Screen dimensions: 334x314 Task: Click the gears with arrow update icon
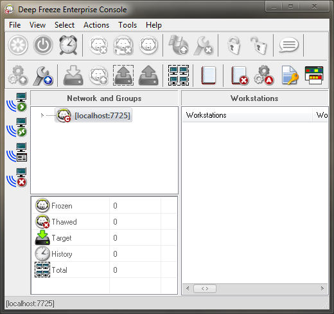18,75
